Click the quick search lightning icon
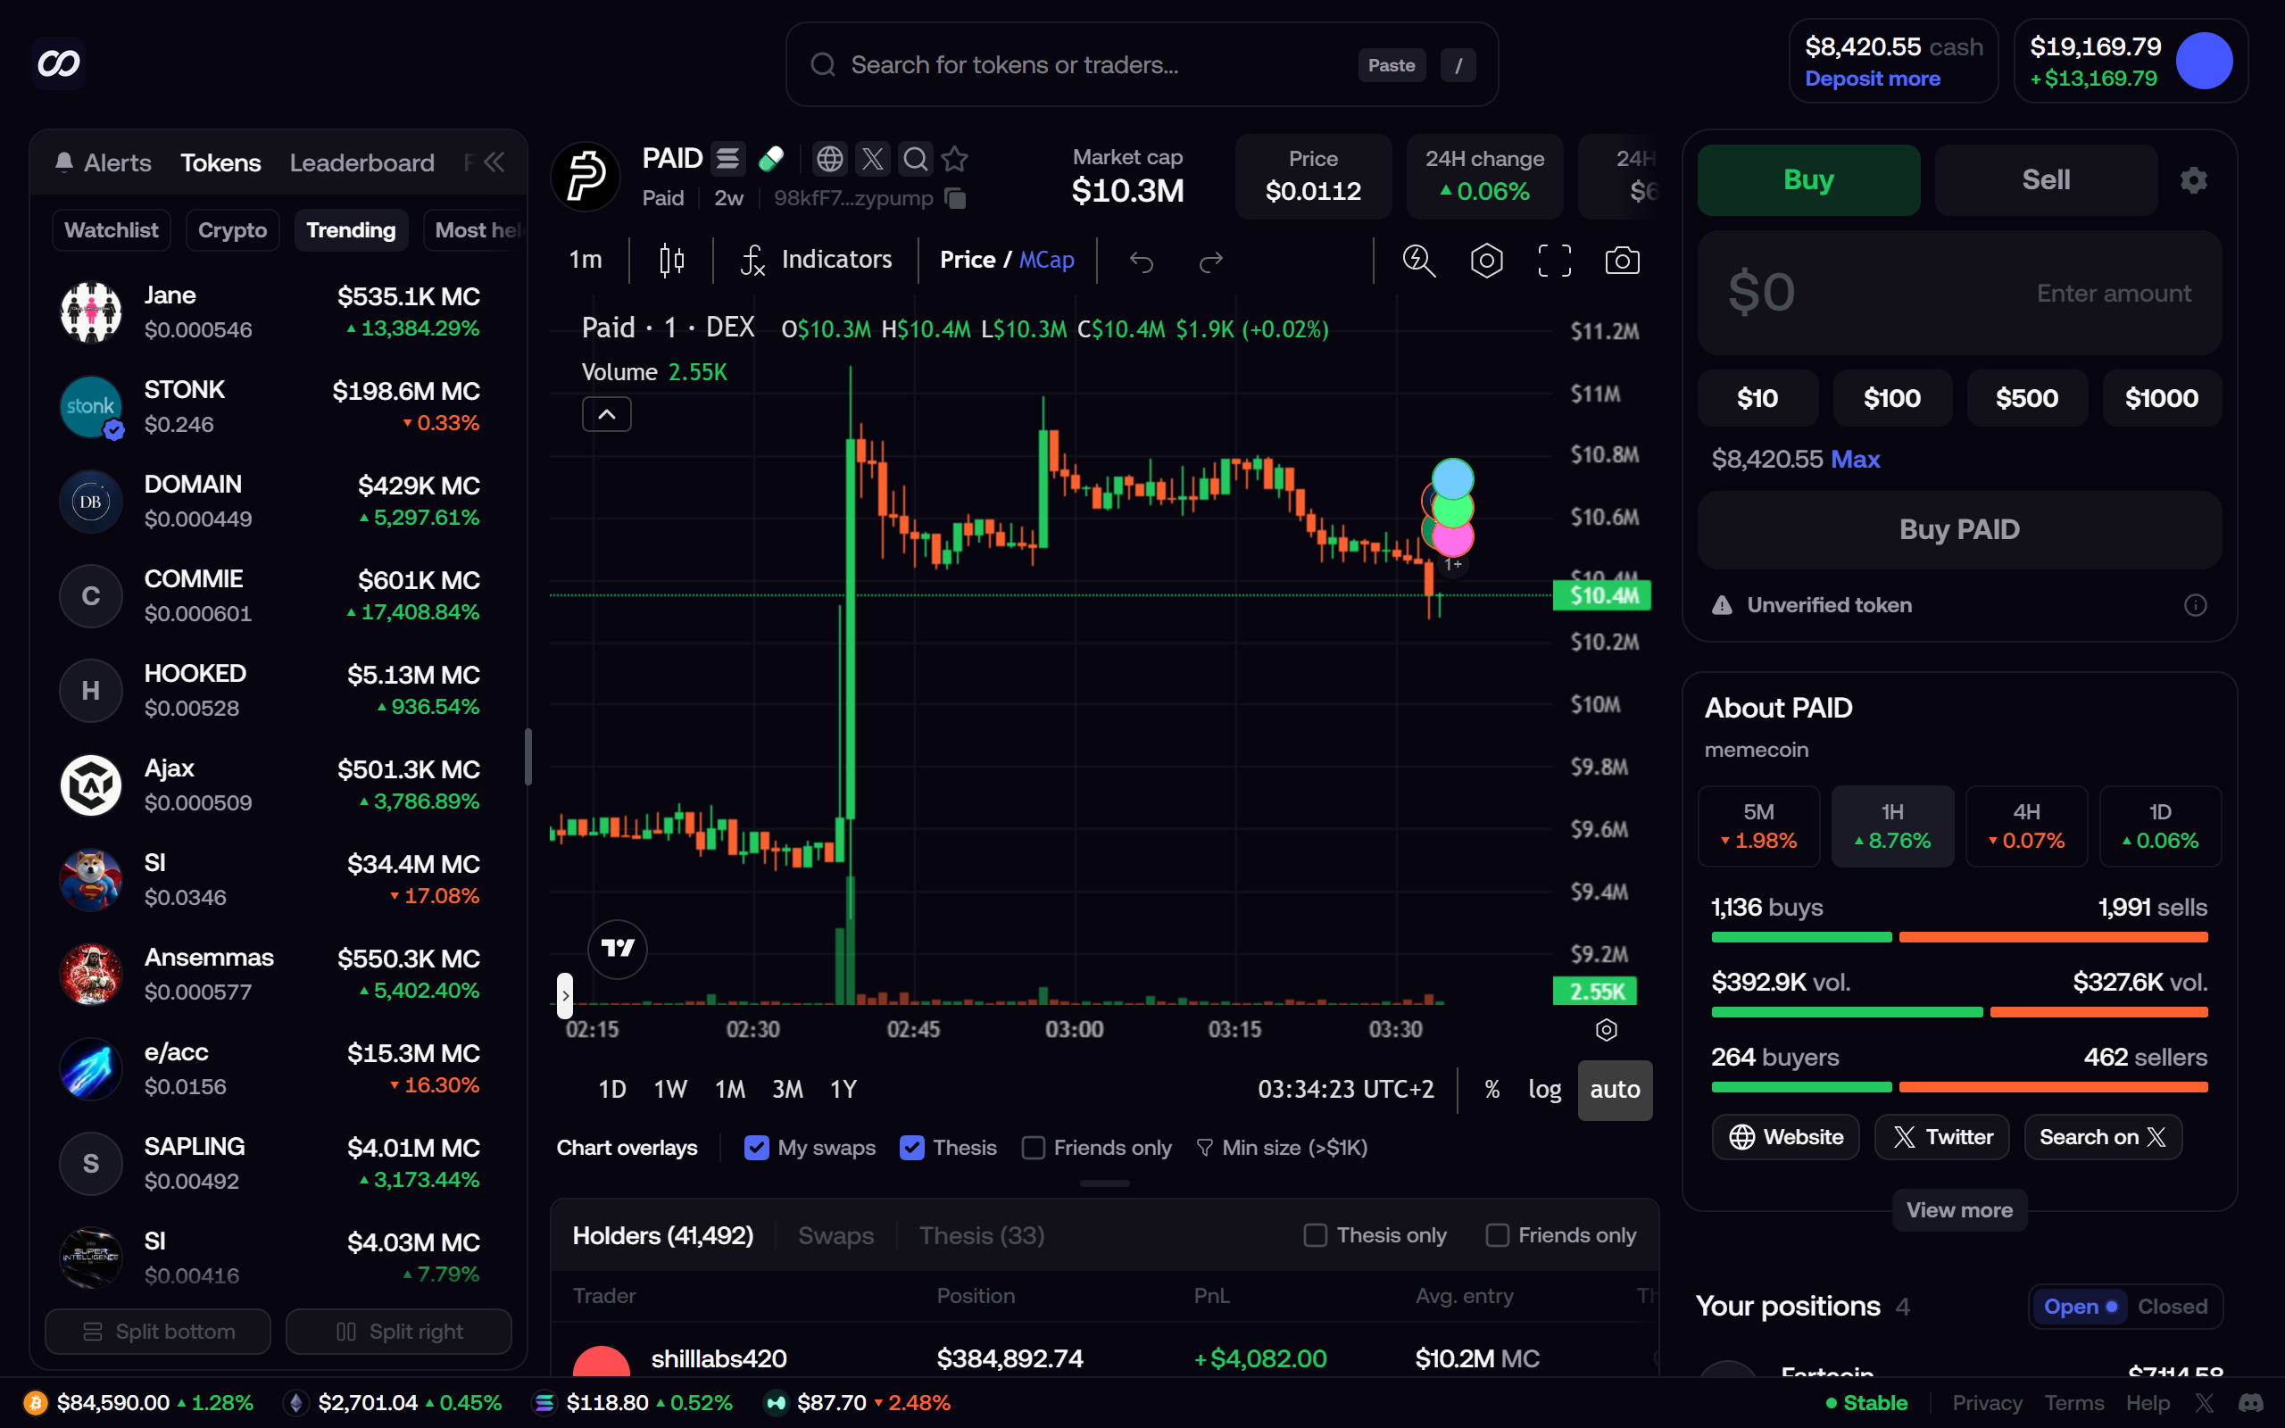The height and width of the screenshot is (1428, 2285). 1418,261
